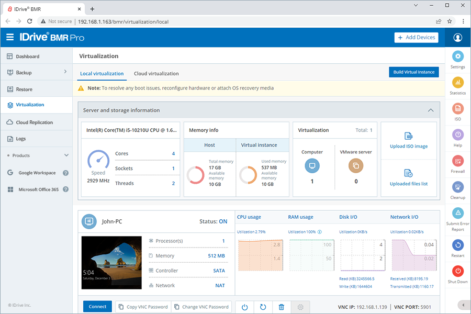Open Submit Error Report icon
Screen dimensions: 471x314
[457, 213]
